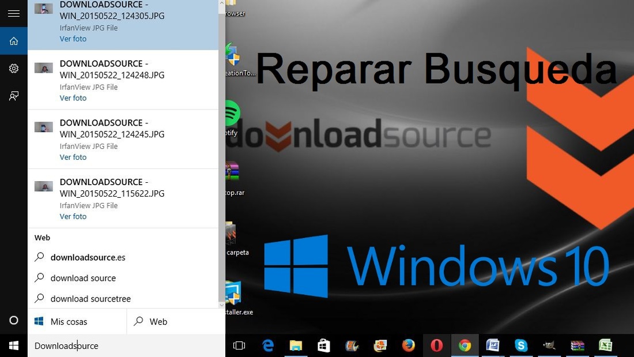Open the hamburger menu in search panel
The width and height of the screenshot is (634, 357).
tap(14, 13)
